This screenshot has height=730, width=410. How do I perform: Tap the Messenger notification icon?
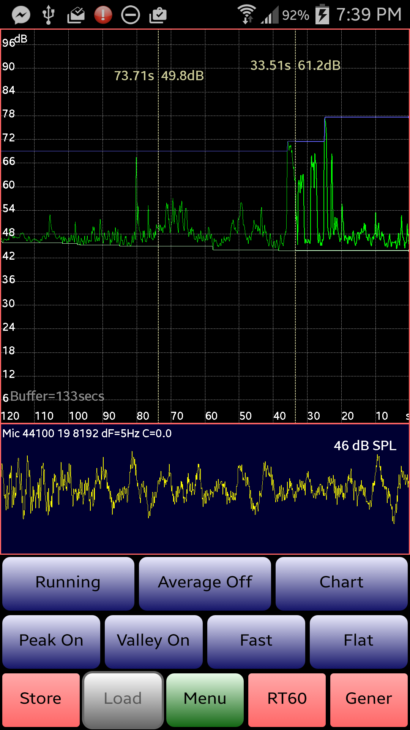point(21,15)
